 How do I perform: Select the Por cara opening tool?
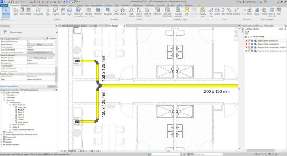click(211, 12)
